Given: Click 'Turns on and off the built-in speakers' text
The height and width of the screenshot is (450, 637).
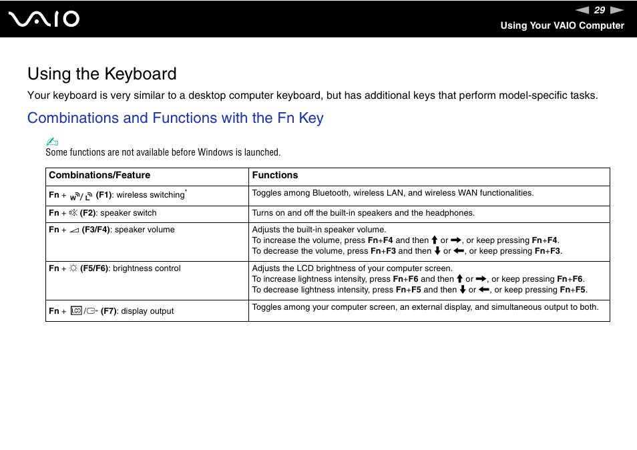Looking at the screenshot, I should [x=363, y=213].
